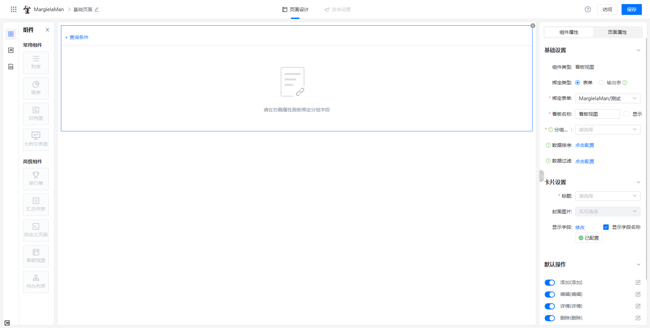Screen dimensions: 650x328
Task: Click the 保存 button
Action: pos(632,9)
